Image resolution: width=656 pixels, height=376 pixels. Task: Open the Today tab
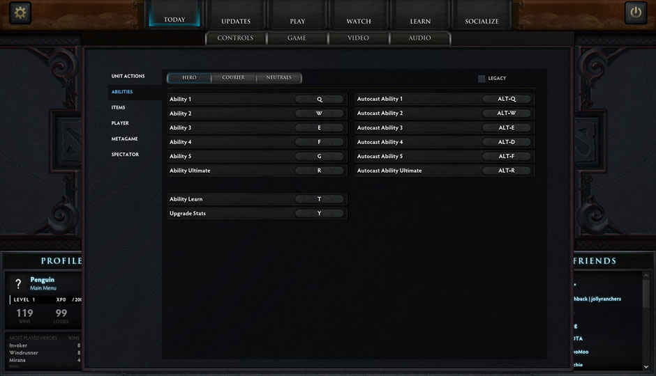174,15
